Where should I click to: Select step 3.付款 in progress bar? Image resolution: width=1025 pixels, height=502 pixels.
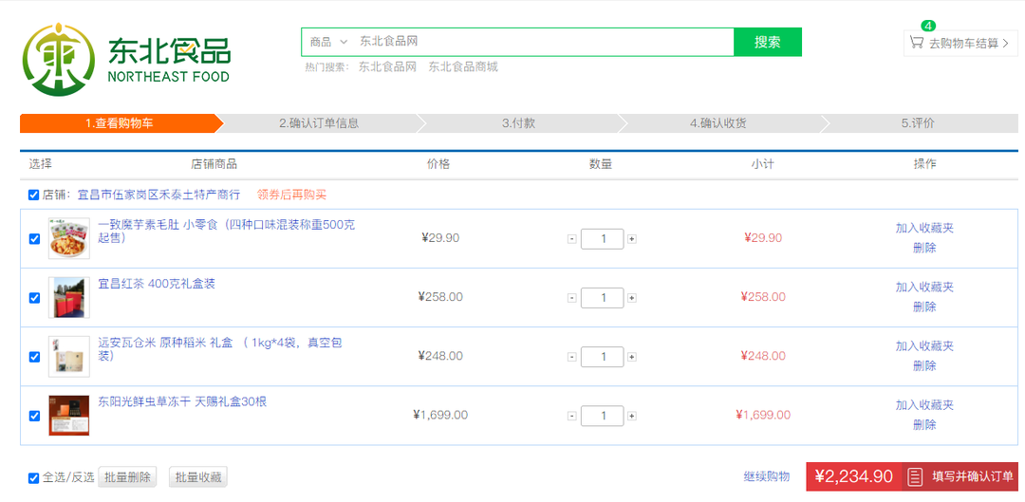click(x=518, y=123)
